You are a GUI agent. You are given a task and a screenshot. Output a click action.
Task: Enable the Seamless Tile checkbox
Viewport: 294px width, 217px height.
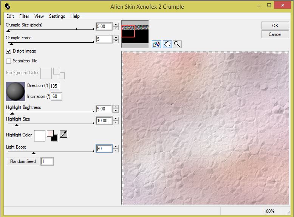(9, 61)
